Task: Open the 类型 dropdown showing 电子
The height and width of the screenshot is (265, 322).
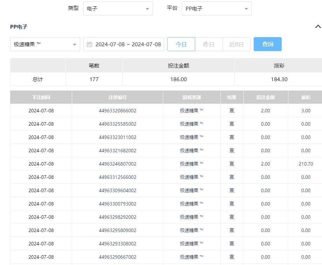Action: coord(118,9)
